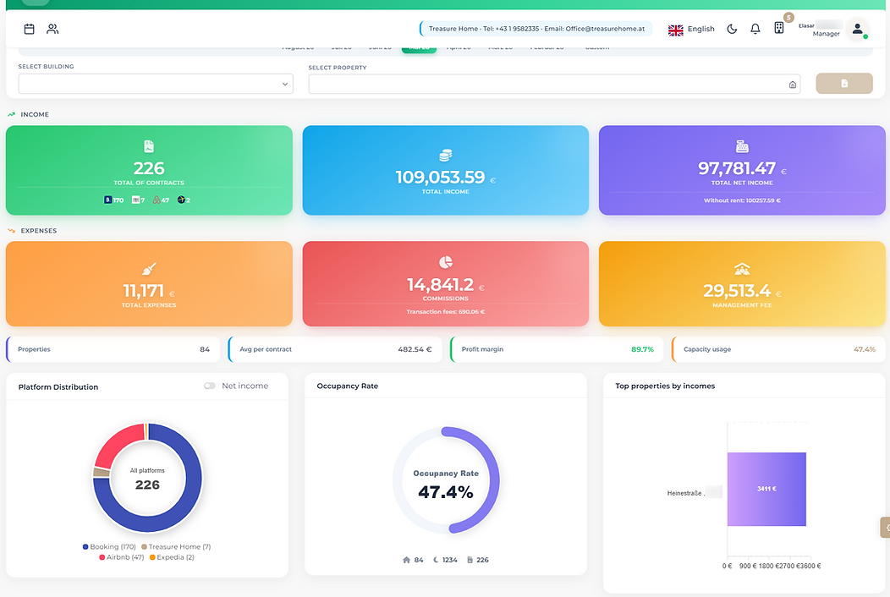This screenshot has width=890, height=597.
Task: Click the Select Property input field
Action: pyautogui.click(x=554, y=85)
